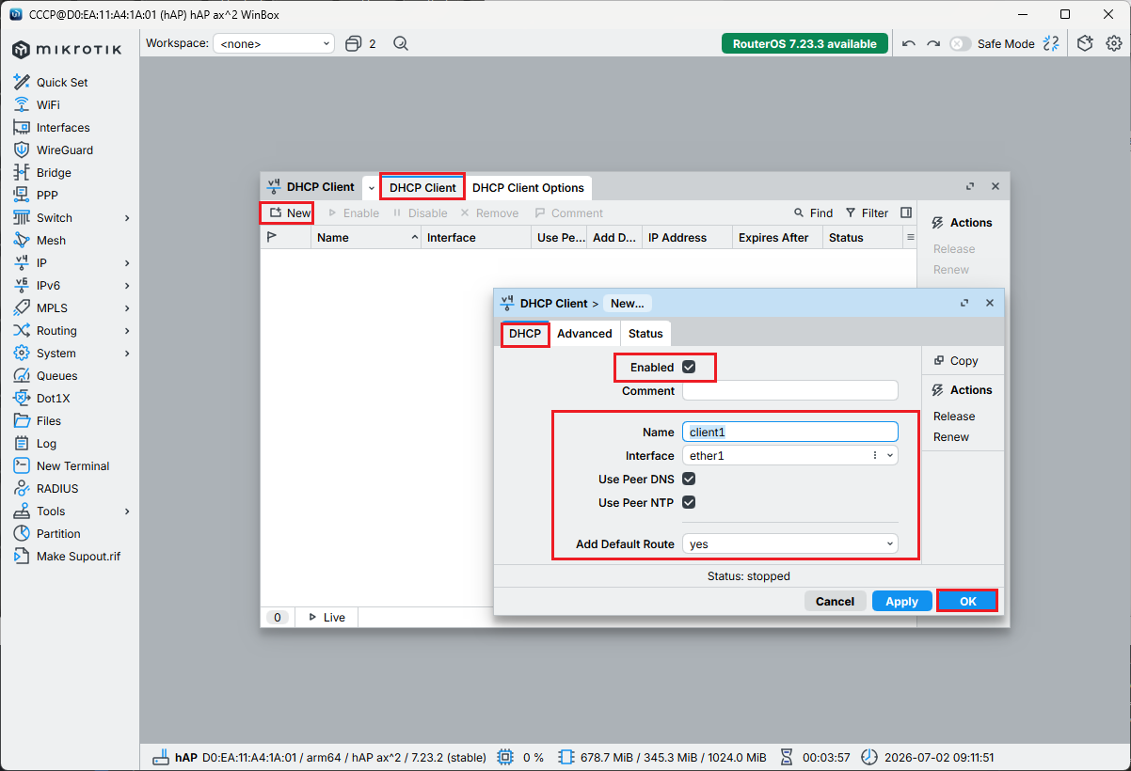The height and width of the screenshot is (771, 1131).
Task: Expand the Routing submenu
Action: tap(127, 330)
